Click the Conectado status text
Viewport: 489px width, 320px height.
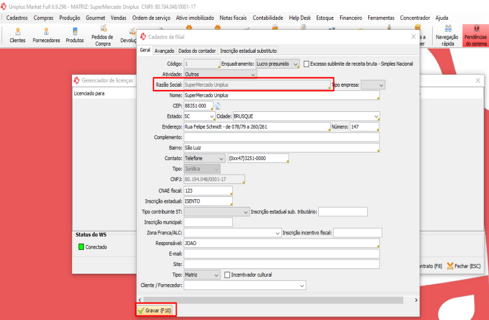point(96,247)
